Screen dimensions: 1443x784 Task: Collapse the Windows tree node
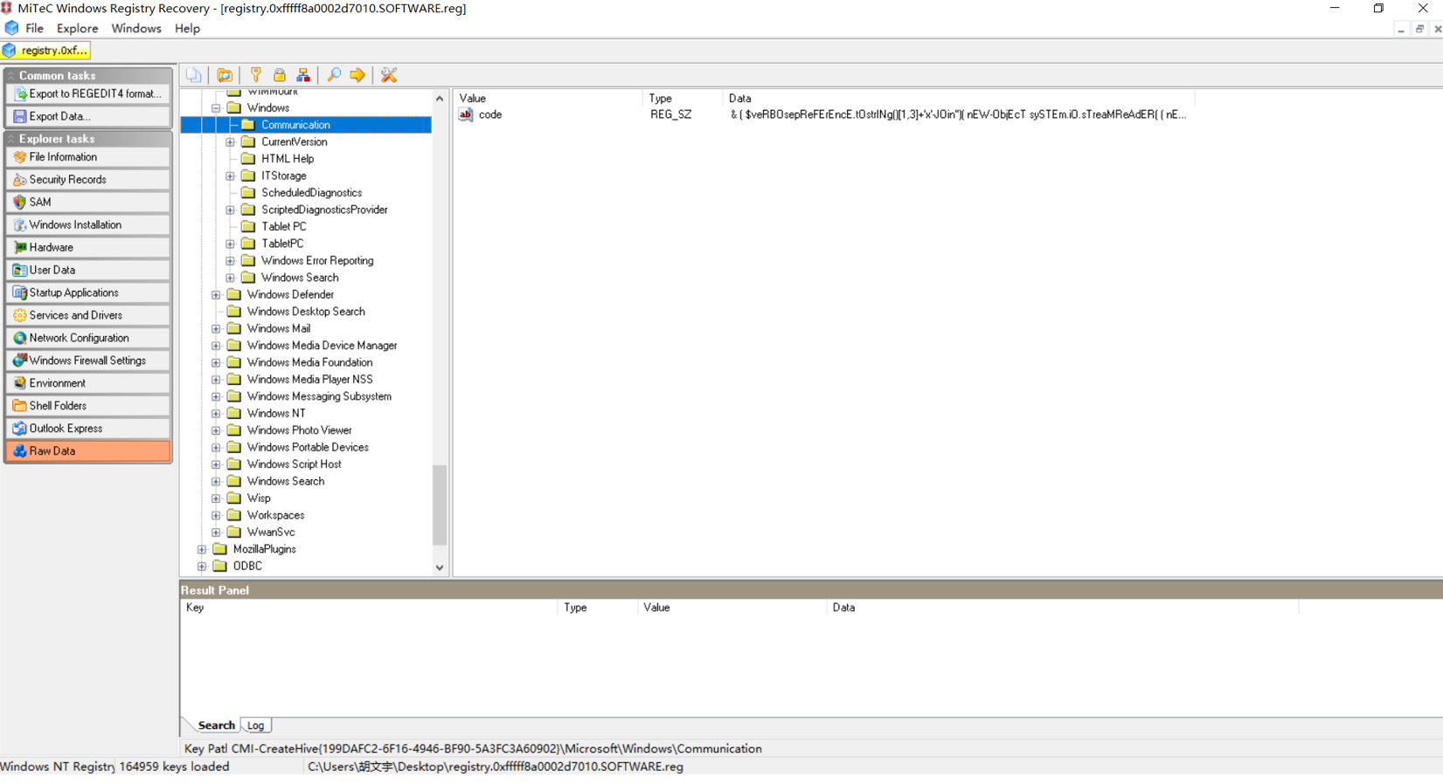[216, 108]
